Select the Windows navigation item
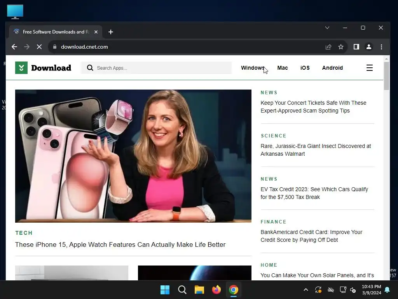The image size is (398, 299). pyautogui.click(x=253, y=68)
